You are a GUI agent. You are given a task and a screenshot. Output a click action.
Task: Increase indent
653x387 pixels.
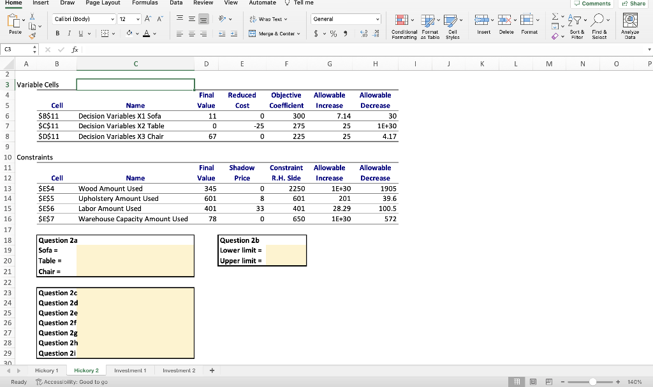[x=234, y=34]
